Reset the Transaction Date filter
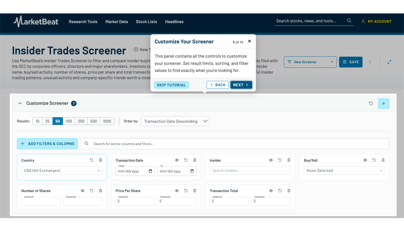Screen dimensions: 404x227 point(186,160)
